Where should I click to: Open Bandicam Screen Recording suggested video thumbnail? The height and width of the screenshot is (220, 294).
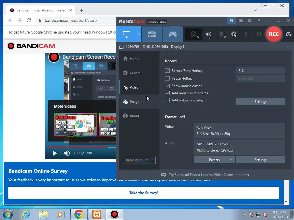[76, 125]
